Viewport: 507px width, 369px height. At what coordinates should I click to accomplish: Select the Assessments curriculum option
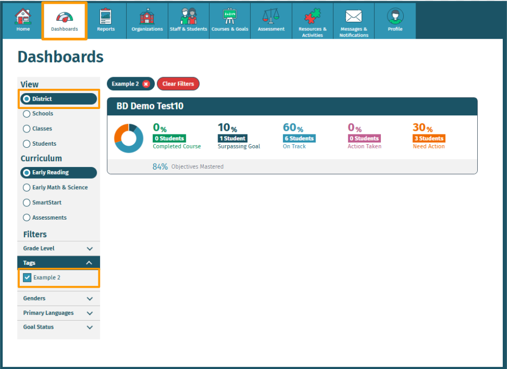(45, 218)
